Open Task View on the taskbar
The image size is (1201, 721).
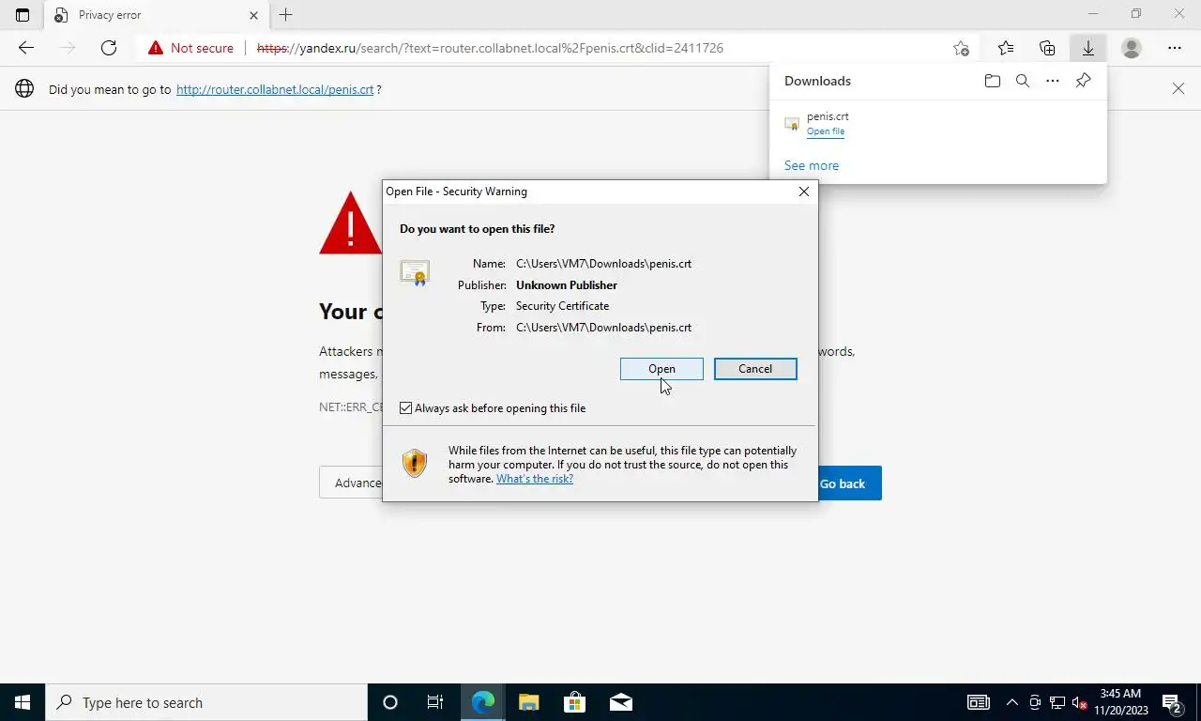(x=435, y=702)
